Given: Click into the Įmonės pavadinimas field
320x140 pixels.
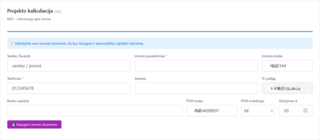Looking at the screenshot, I should click(x=196, y=66).
